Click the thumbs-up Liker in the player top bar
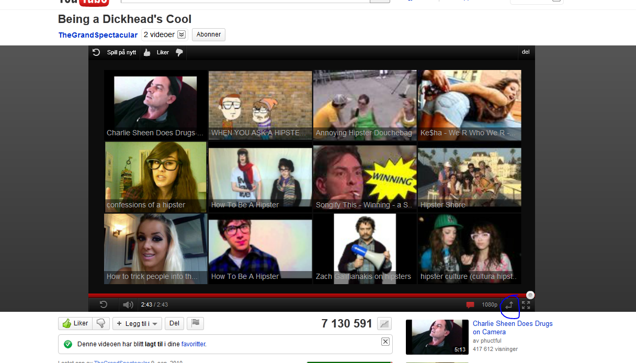 156,52
